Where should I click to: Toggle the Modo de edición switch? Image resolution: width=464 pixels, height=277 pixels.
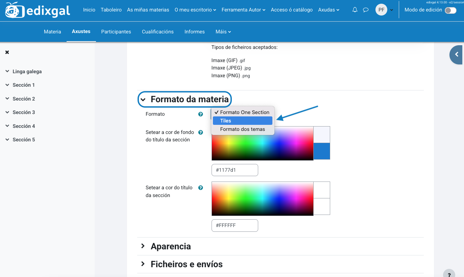click(x=450, y=10)
